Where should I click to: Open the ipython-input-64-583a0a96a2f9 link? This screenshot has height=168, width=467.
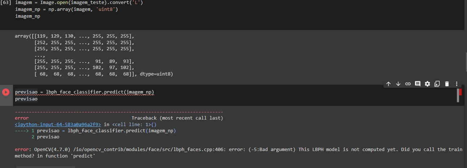click(58, 124)
